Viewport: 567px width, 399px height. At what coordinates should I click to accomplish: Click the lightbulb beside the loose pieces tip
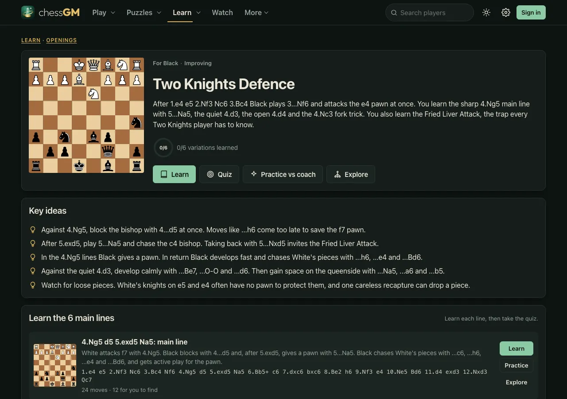tap(32, 285)
